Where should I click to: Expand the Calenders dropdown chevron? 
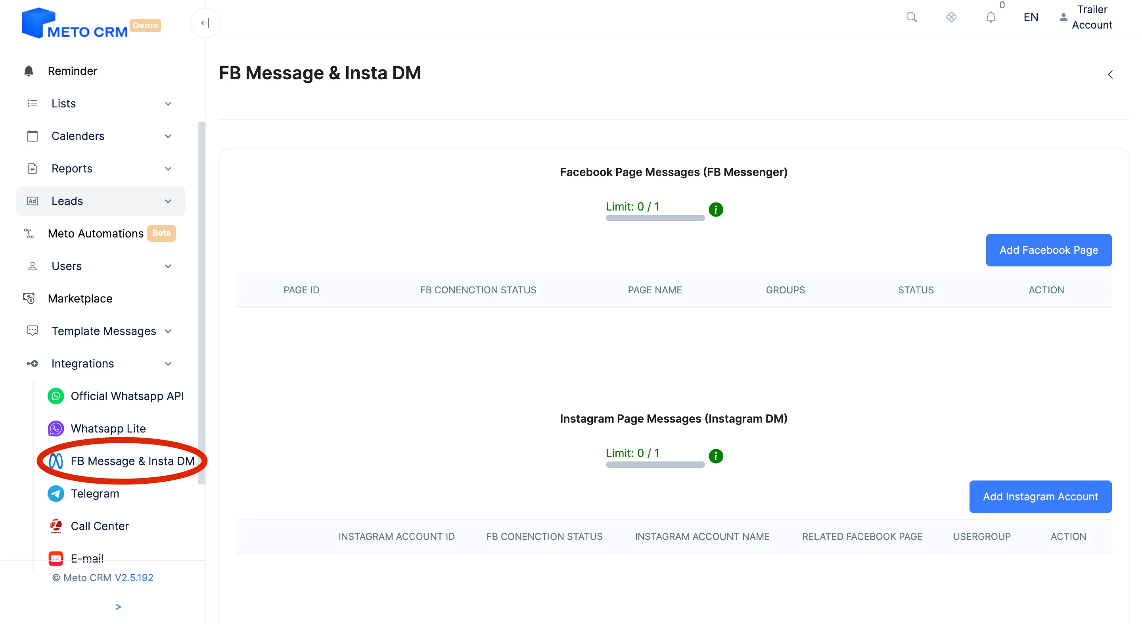168,136
